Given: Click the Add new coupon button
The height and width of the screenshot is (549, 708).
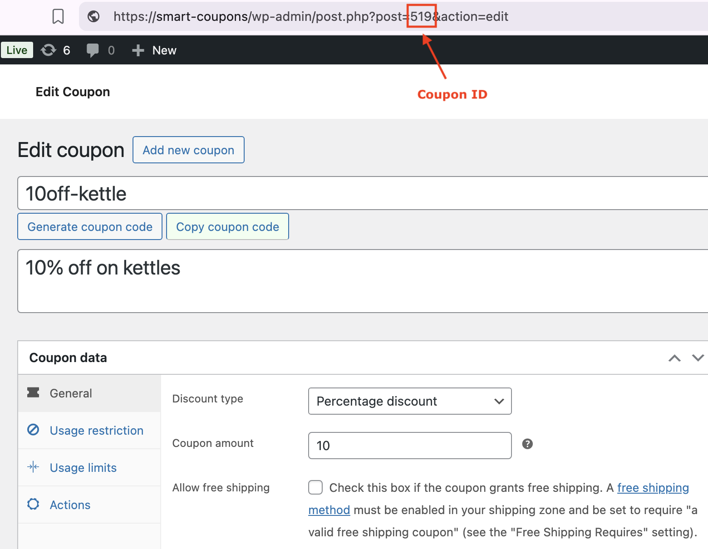Looking at the screenshot, I should (x=188, y=150).
